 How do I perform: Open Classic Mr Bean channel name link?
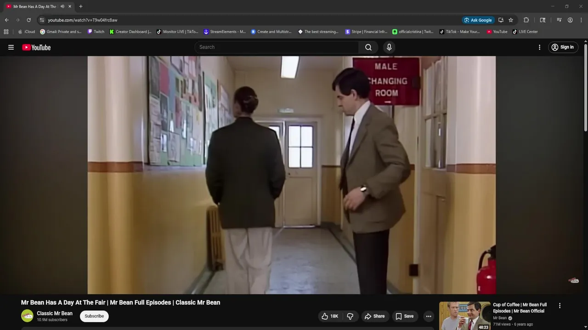coord(55,313)
